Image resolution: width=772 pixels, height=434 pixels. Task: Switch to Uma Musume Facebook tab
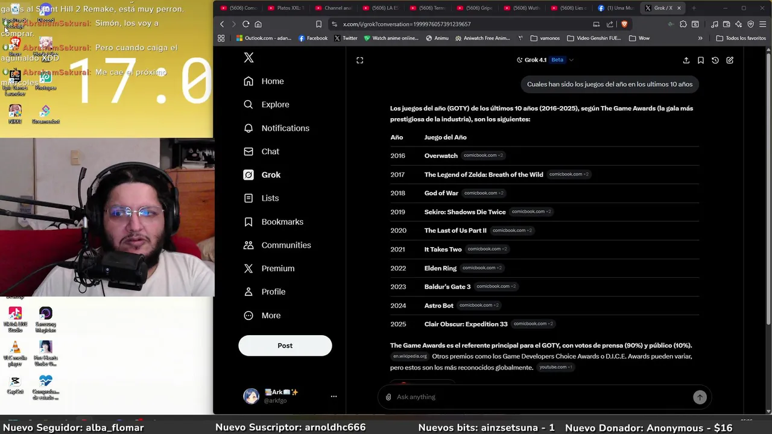pyautogui.click(x=616, y=8)
